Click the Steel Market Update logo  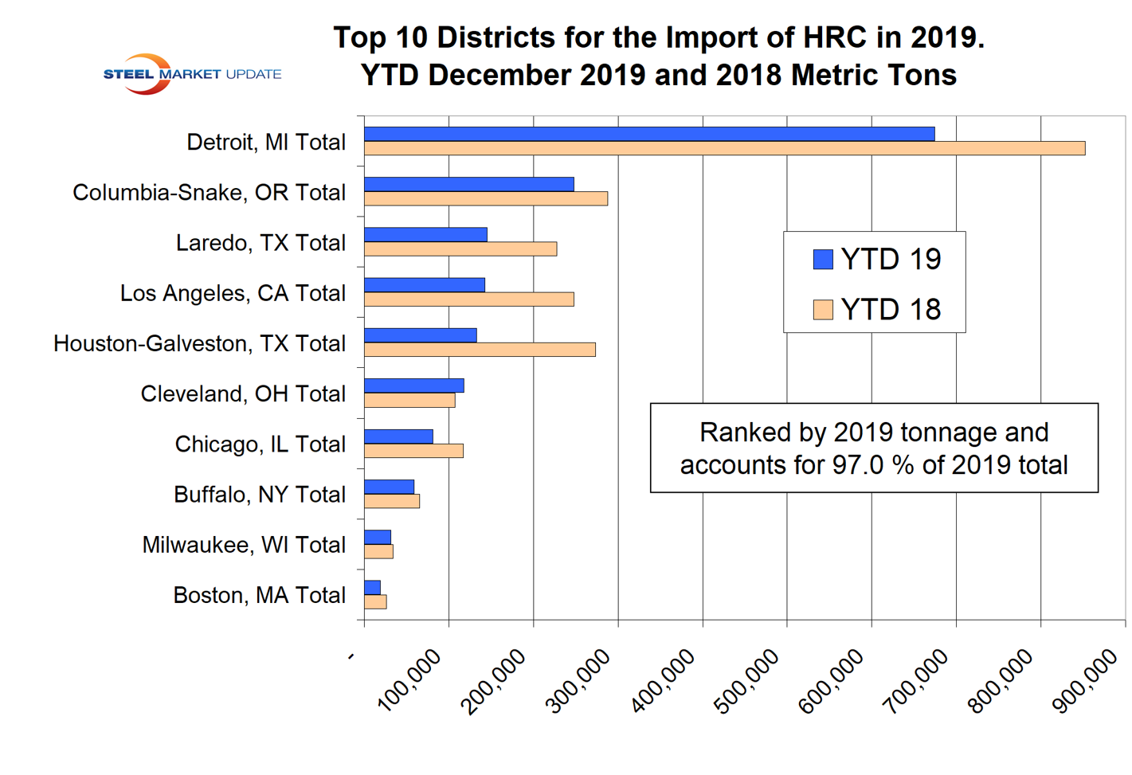click(x=191, y=74)
